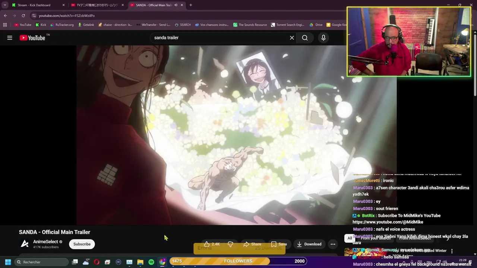
Task: Like the SANDA trailer video
Action: [x=212, y=244]
